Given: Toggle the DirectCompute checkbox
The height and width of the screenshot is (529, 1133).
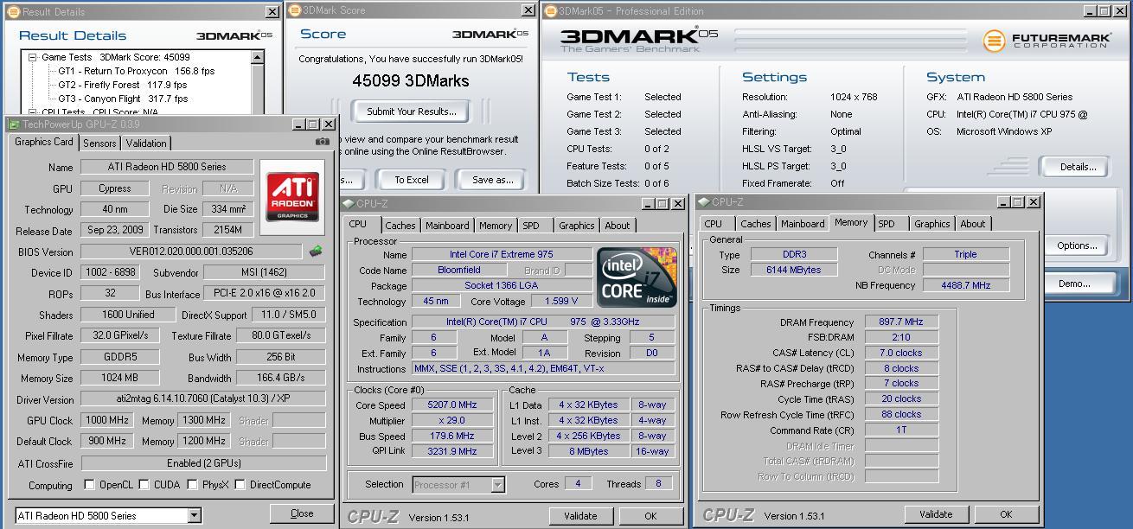Looking at the screenshot, I should tap(240, 485).
